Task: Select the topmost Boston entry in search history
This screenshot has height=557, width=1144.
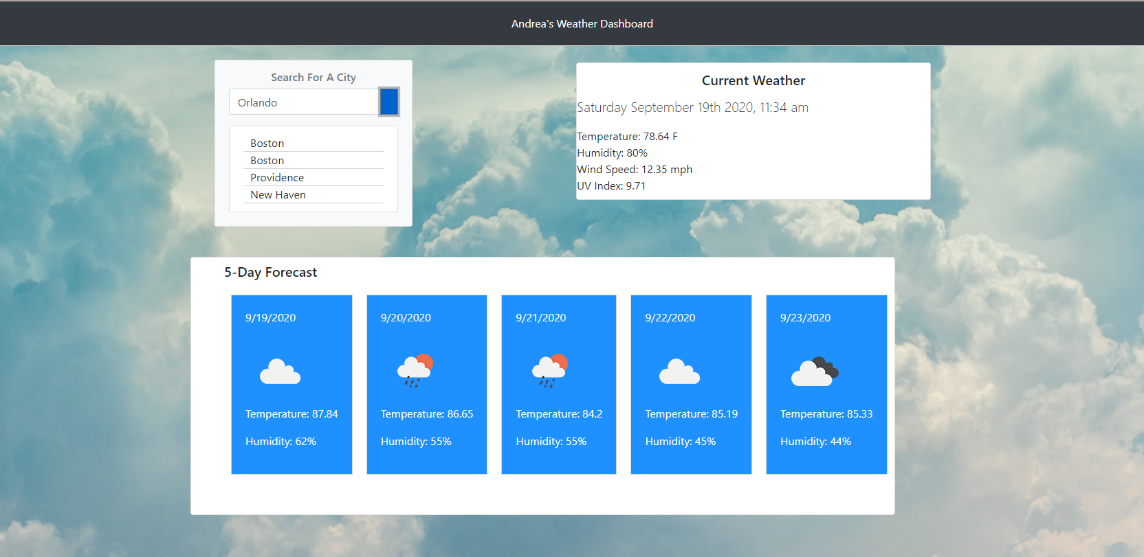Action: click(313, 143)
